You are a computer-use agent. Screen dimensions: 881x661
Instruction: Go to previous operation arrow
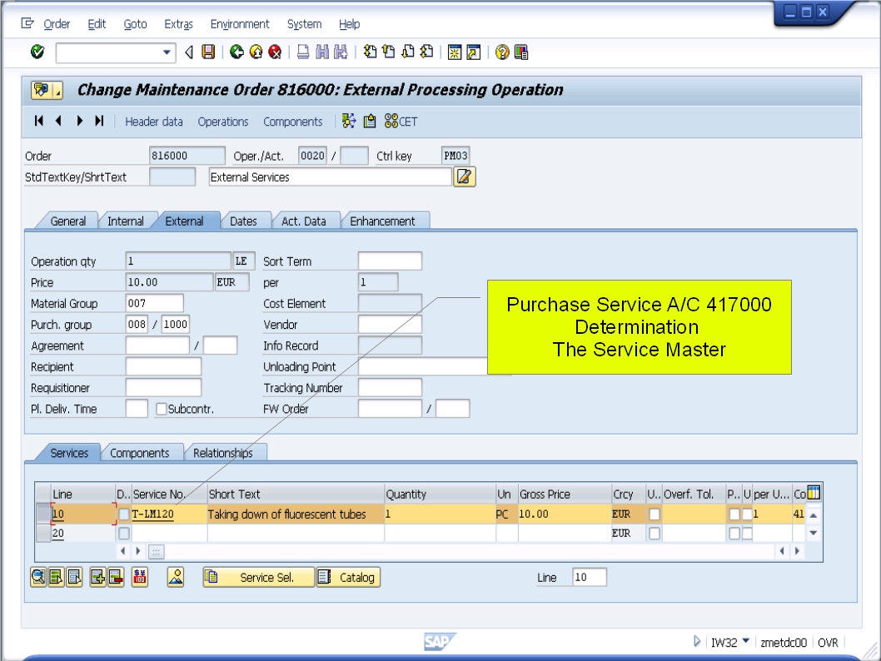58,121
